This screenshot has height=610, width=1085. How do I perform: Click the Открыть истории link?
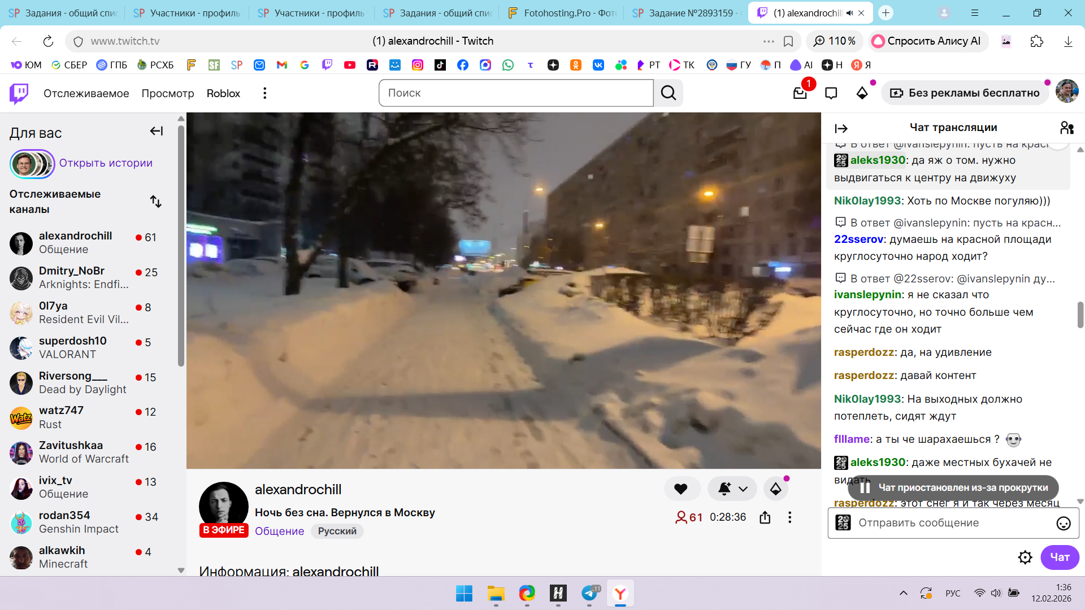click(x=106, y=163)
